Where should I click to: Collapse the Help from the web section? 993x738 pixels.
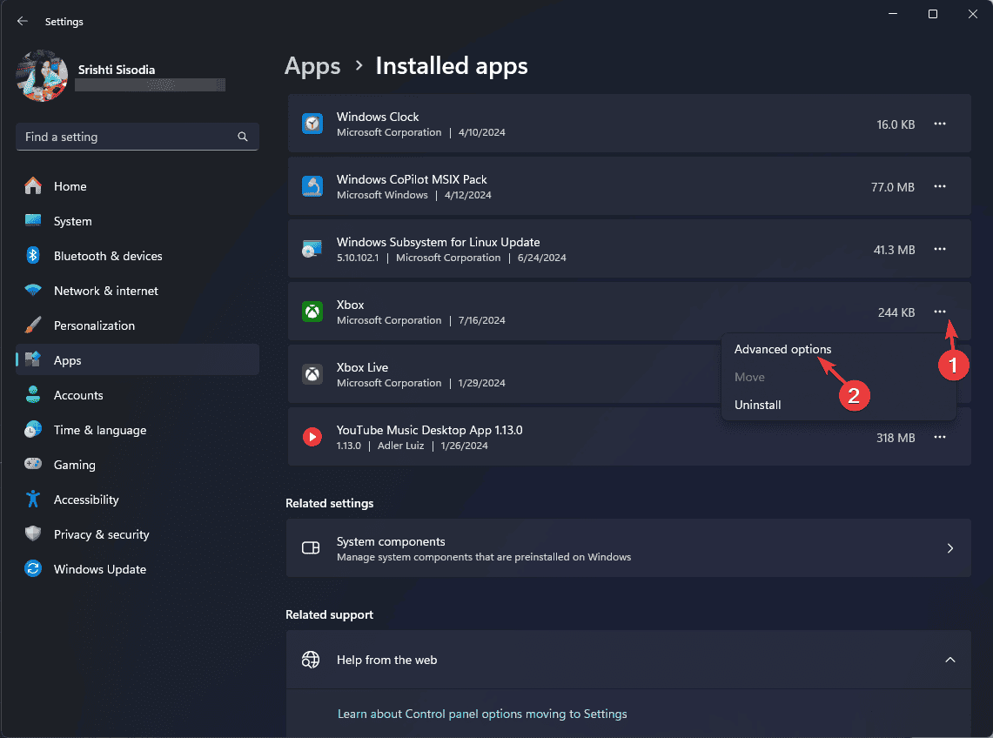tap(950, 660)
